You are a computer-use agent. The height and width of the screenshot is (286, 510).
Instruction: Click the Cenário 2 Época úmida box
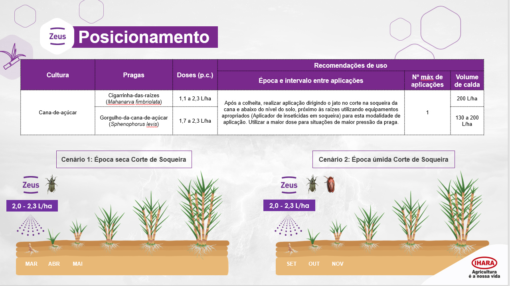click(x=383, y=159)
